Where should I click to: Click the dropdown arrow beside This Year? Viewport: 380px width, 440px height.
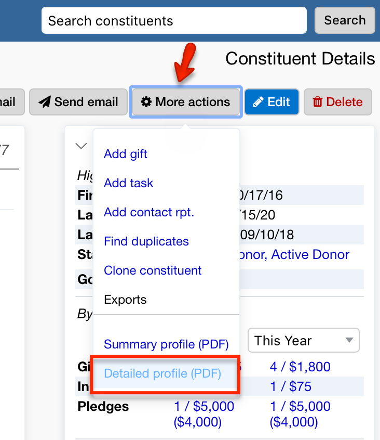click(x=349, y=340)
